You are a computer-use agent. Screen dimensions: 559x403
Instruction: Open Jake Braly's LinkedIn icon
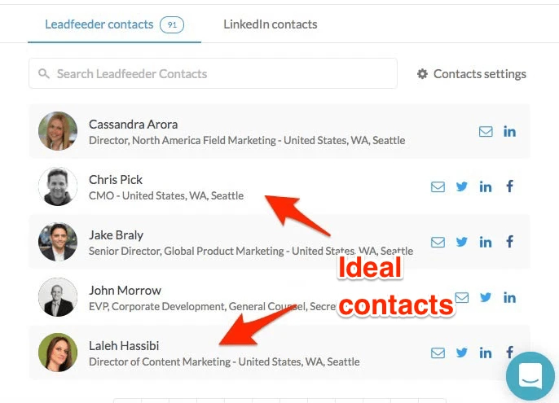(x=486, y=242)
